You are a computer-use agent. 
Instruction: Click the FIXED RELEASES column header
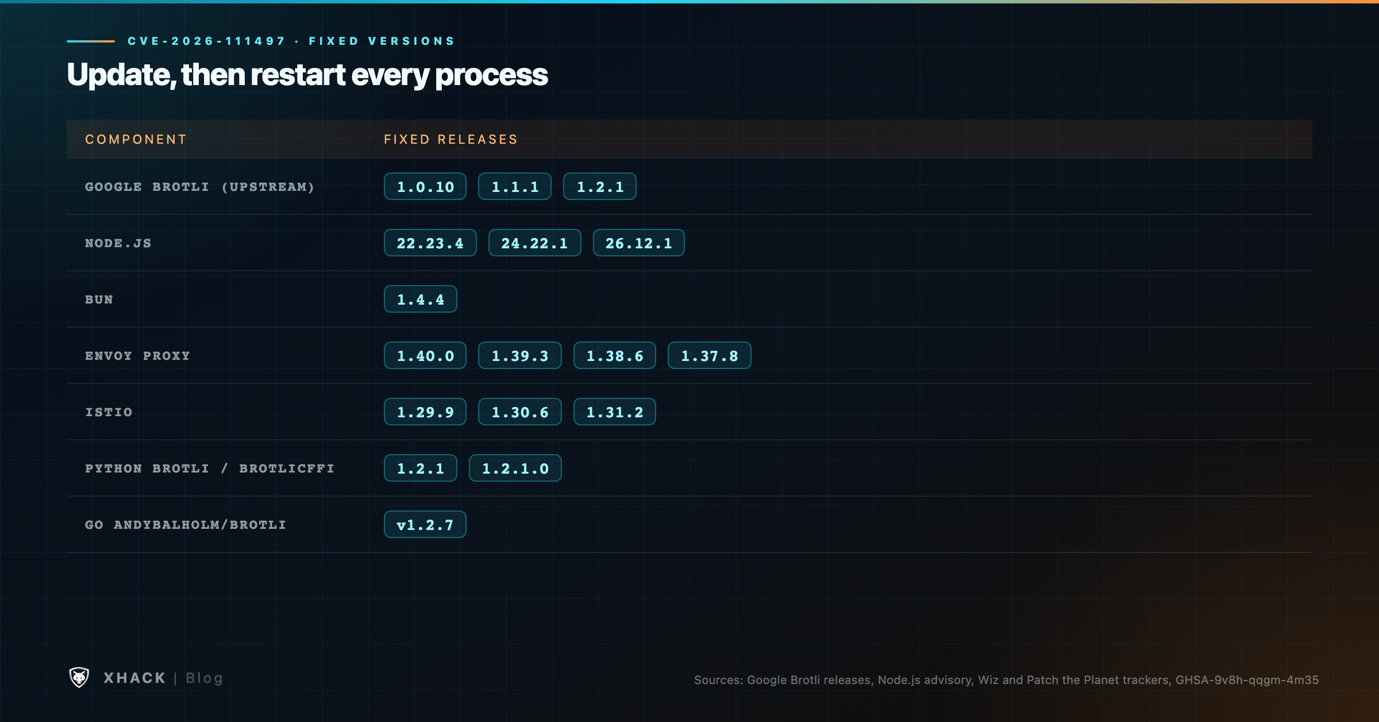(451, 140)
